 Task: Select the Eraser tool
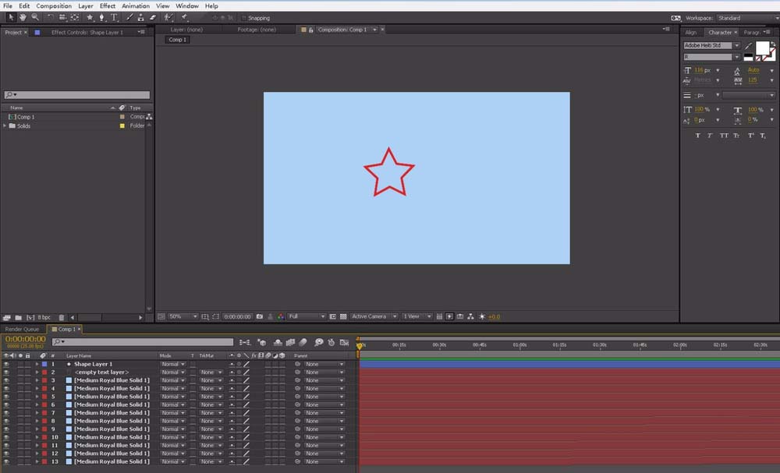153,17
